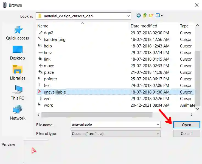Sort by Date modified column header
The width and height of the screenshot is (202, 164).
click(x=144, y=26)
